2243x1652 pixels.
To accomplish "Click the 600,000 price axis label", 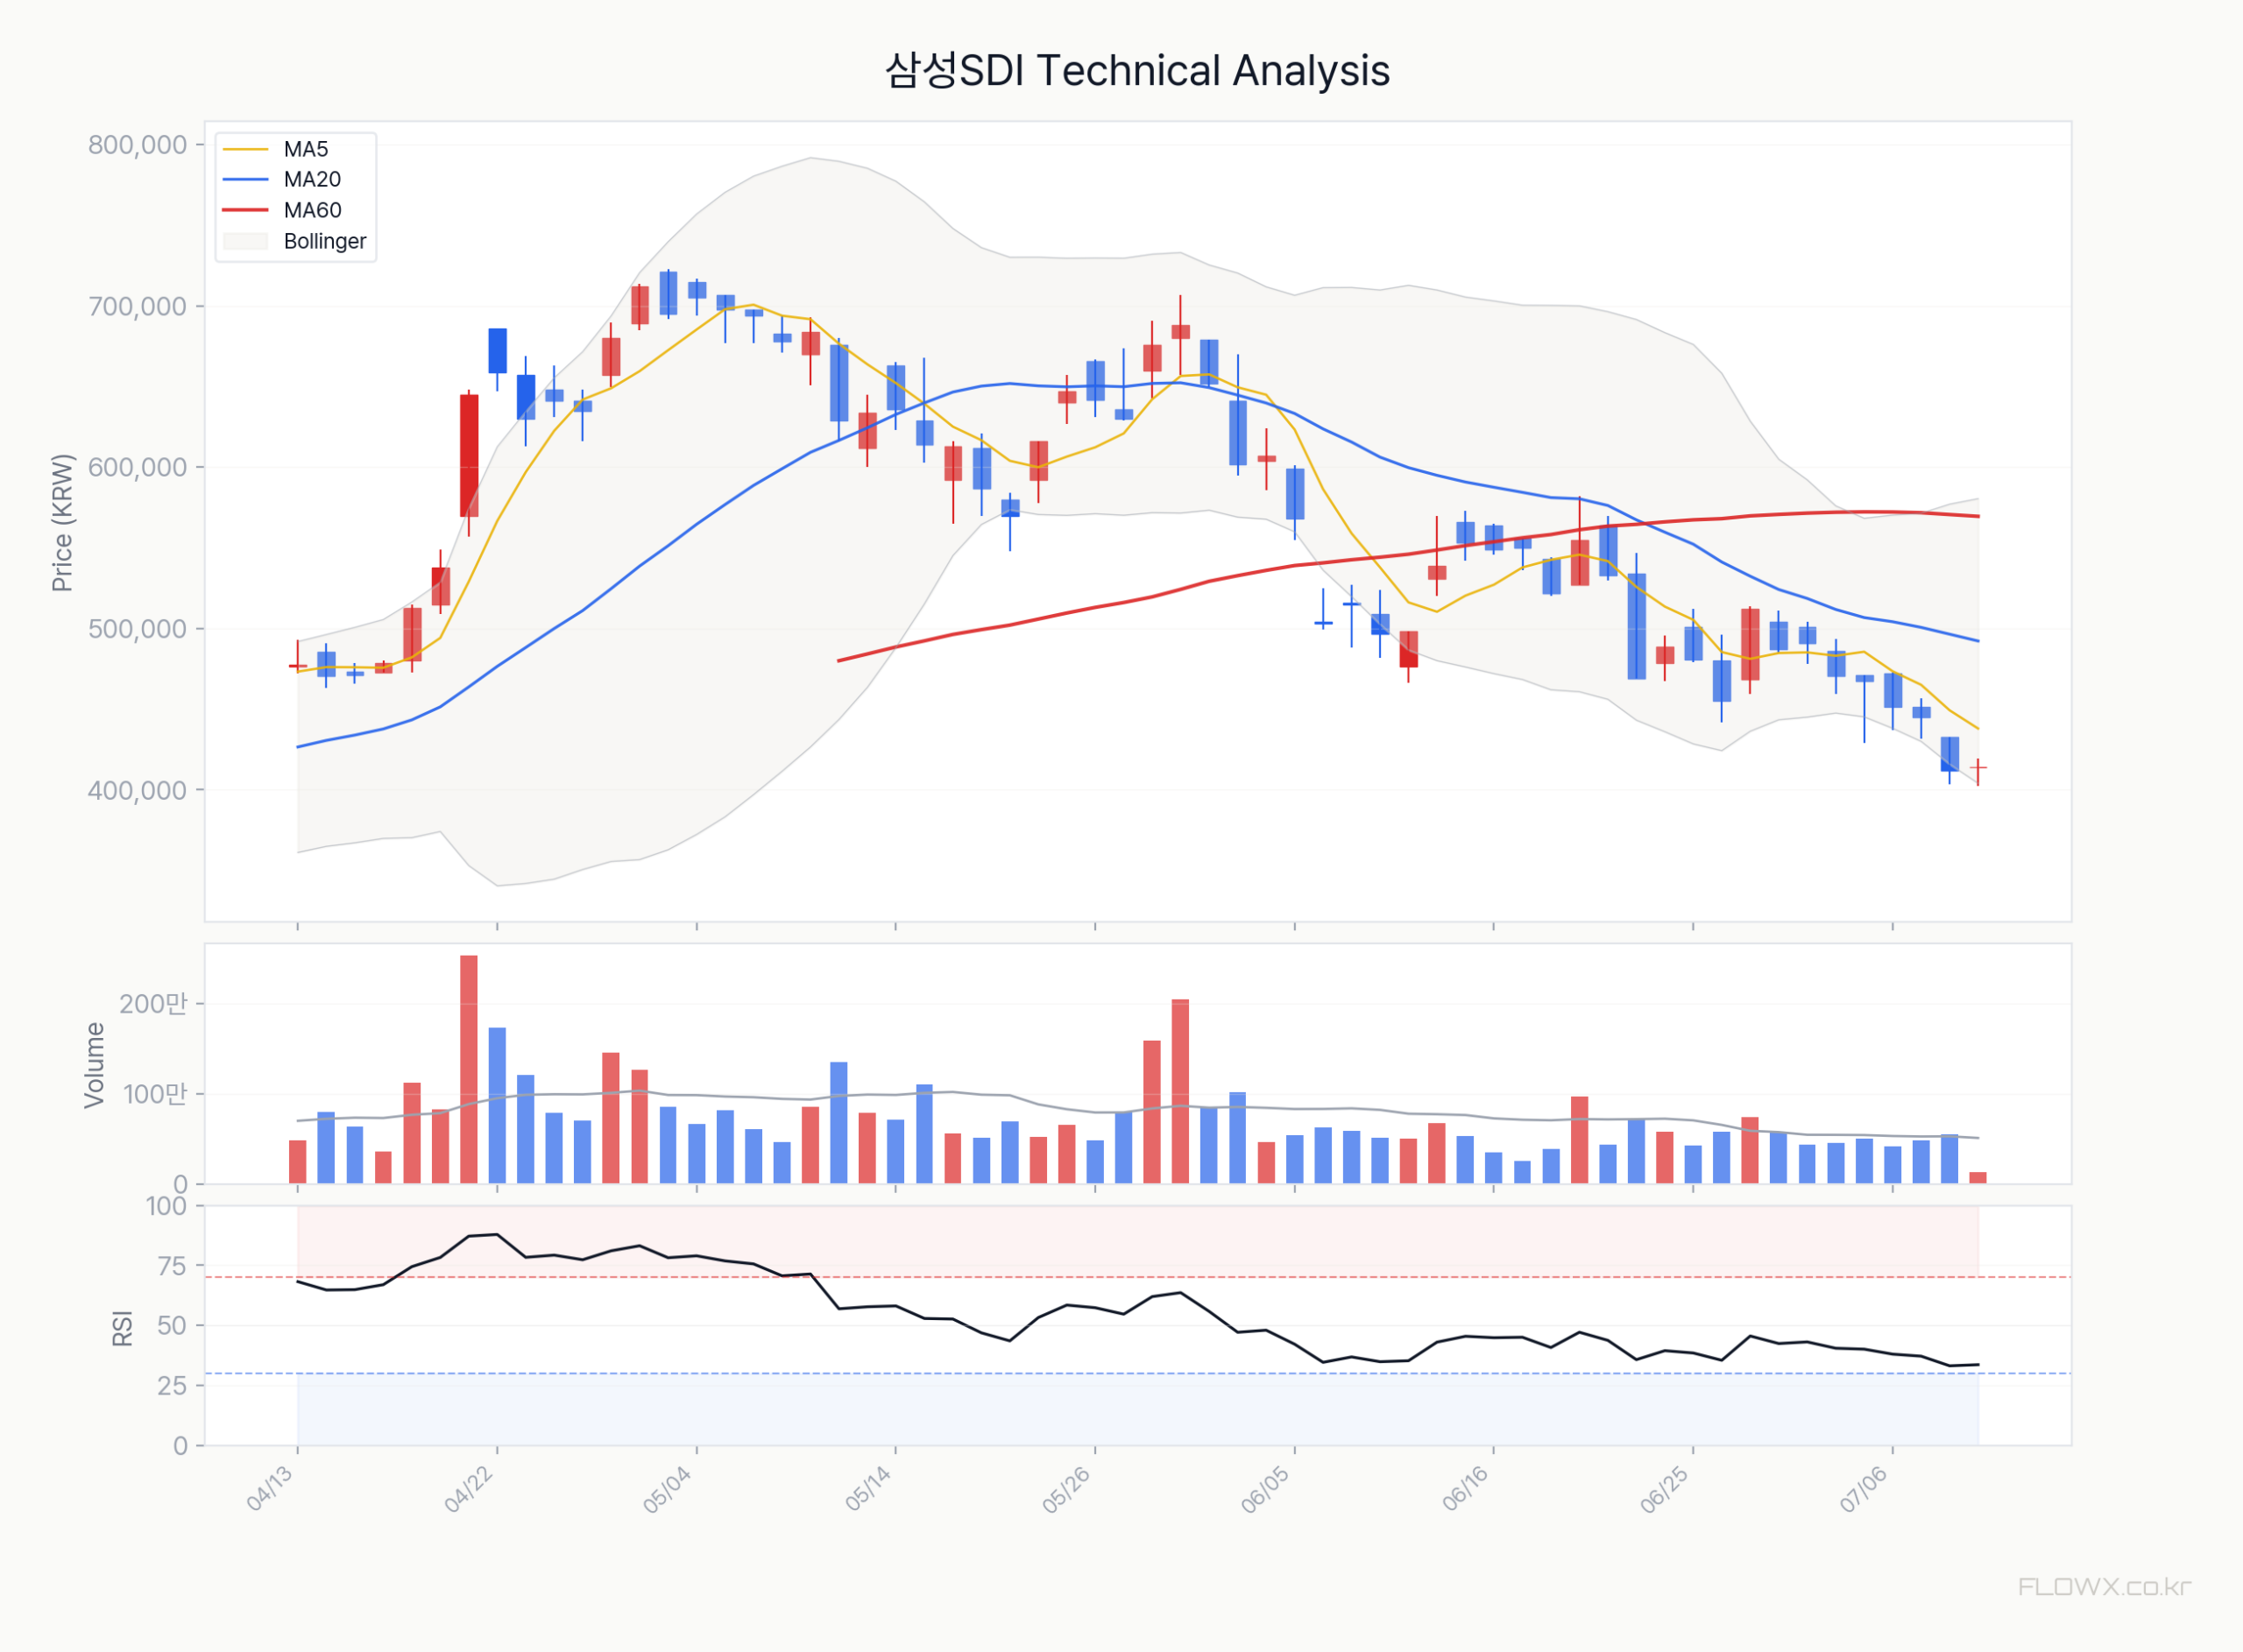I will coord(138,468).
